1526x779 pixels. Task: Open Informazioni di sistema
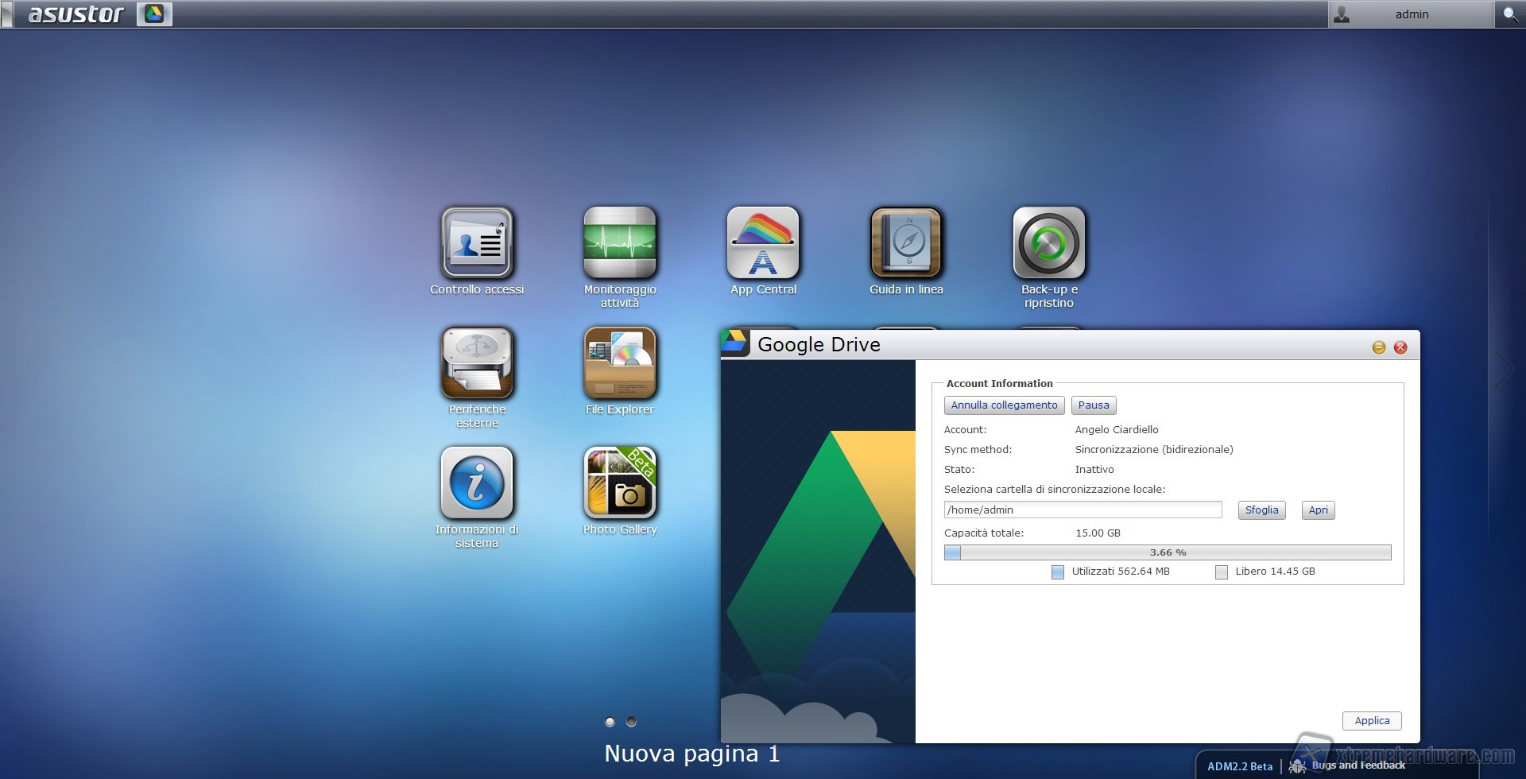477,483
